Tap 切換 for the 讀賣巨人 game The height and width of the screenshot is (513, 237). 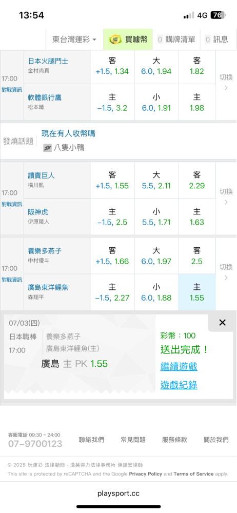pos(226,196)
